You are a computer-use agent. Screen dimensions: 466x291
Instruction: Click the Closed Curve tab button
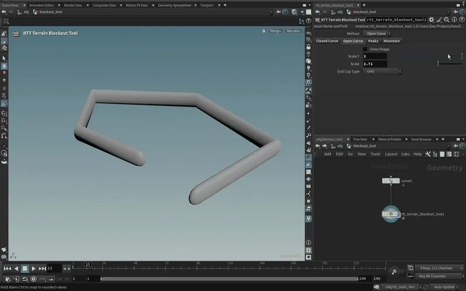pyautogui.click(x=327, y=41)
